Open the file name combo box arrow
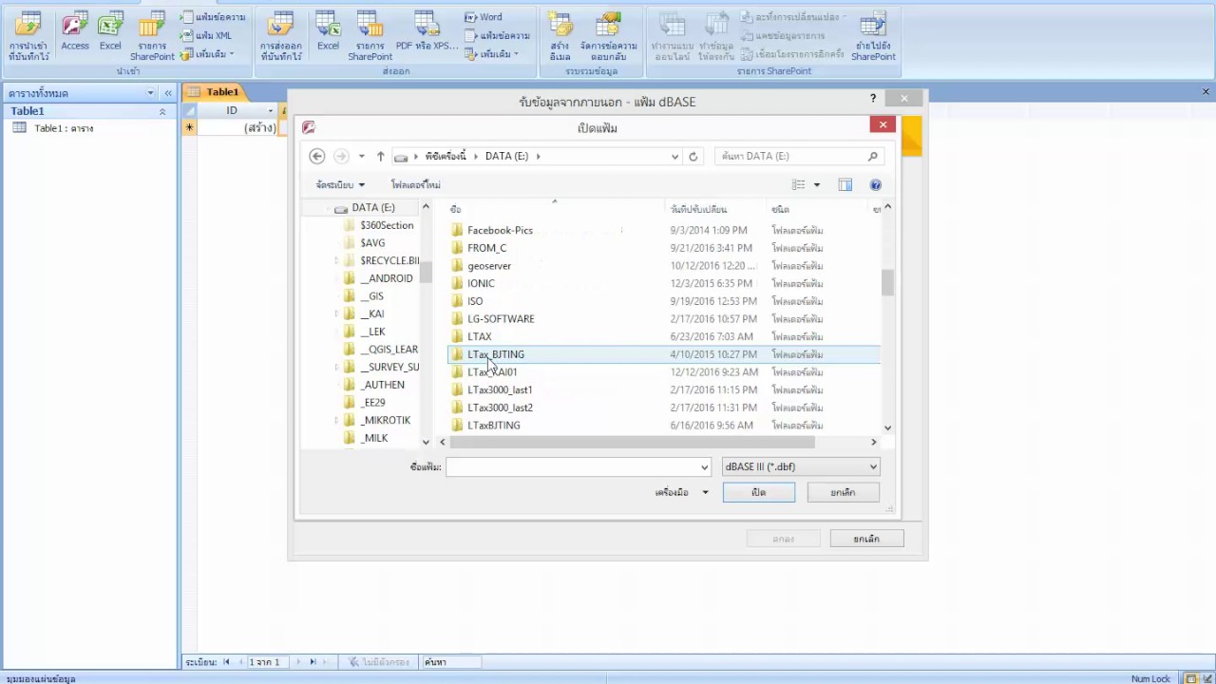Viewport: 1216px width, 684px height. [x=704, y=466]
